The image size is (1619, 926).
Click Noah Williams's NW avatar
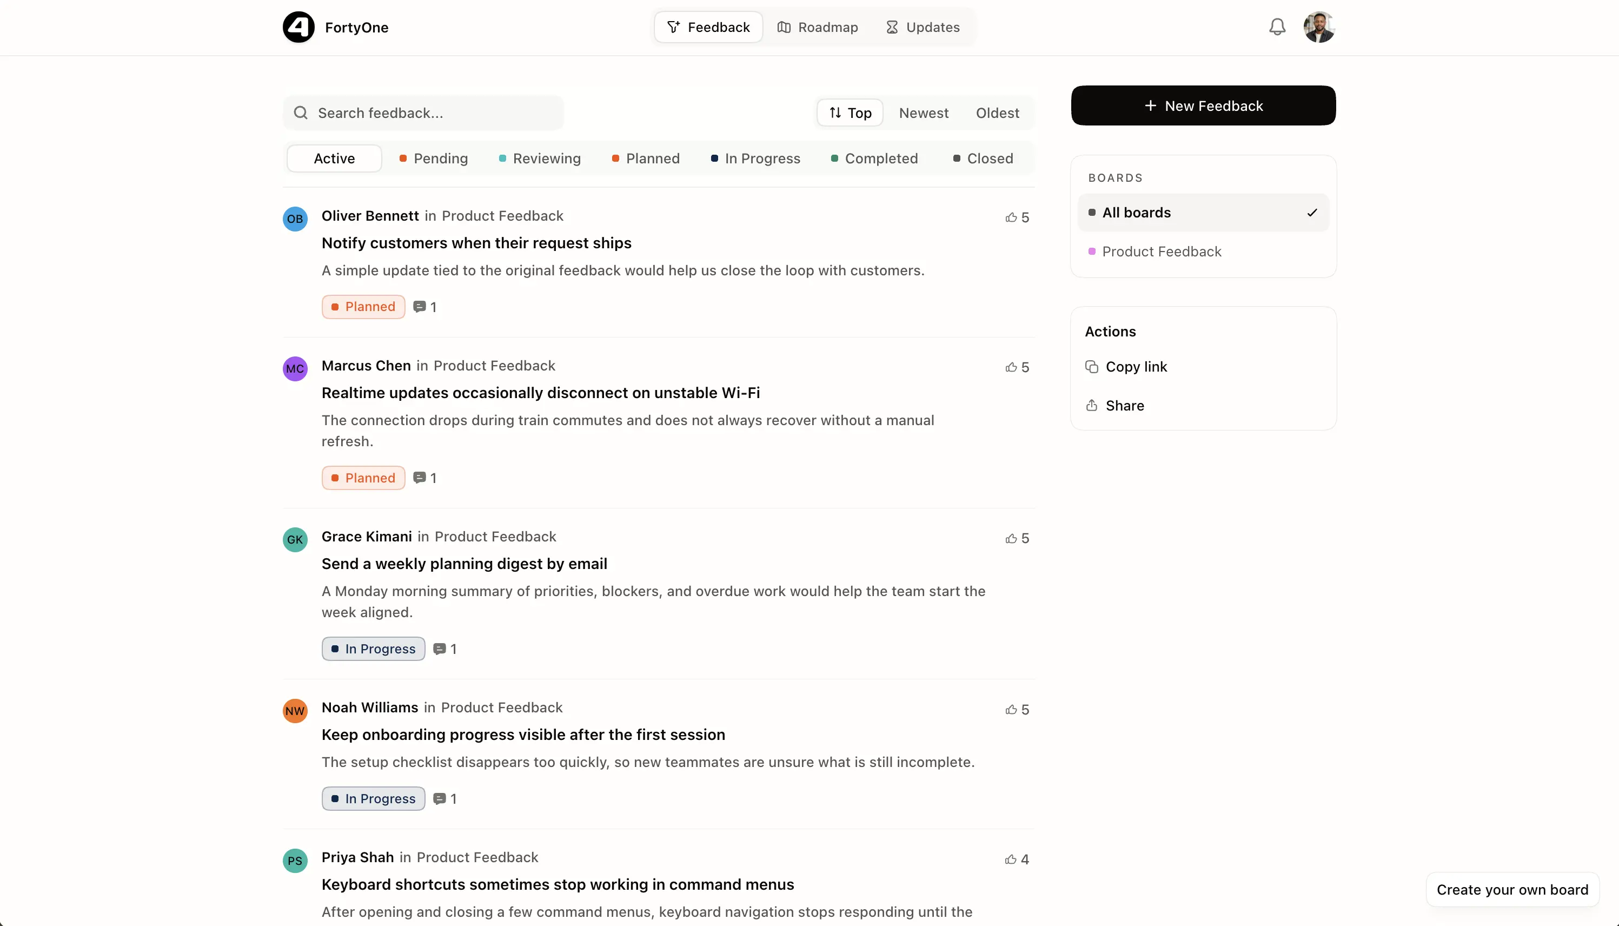point(295,711)
